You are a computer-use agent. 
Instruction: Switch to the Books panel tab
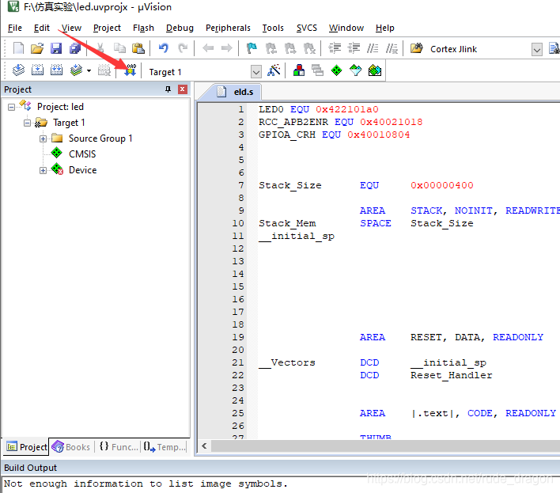[x=71, y=447]
